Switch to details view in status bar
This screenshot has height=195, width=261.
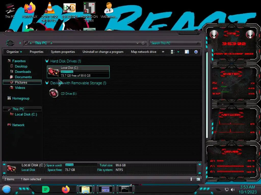point(191,179)
